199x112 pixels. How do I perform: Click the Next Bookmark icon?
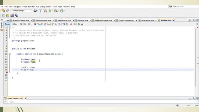coord(56,24)
